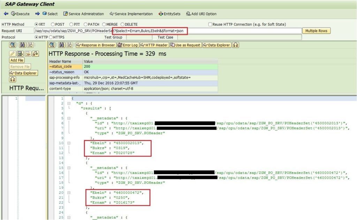The height and width of the screenshot is (220, 357).
Task: Select the POST HTTP method
Action: tap(53, 24)
